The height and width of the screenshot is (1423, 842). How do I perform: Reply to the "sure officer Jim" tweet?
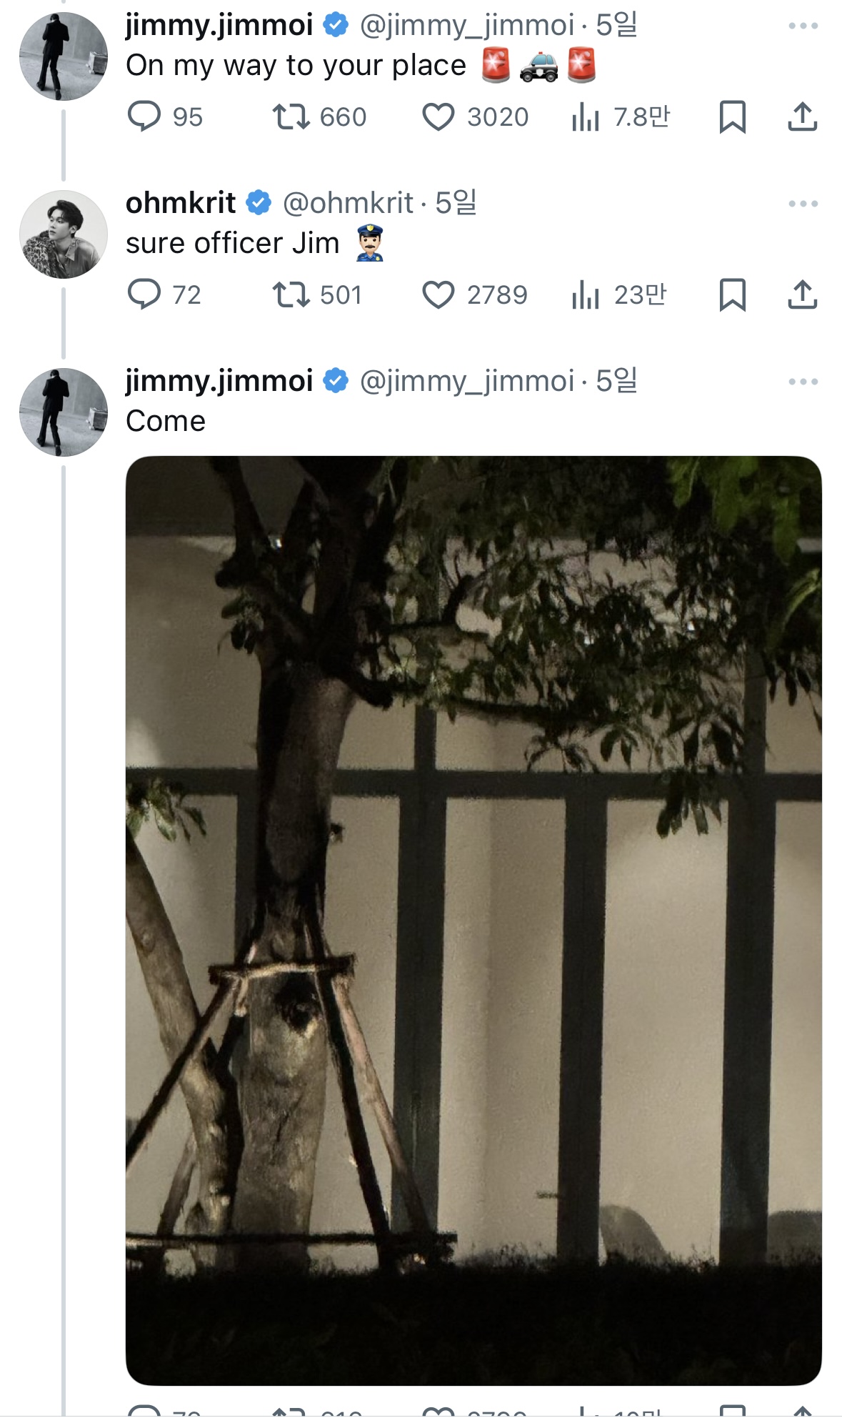144,294
